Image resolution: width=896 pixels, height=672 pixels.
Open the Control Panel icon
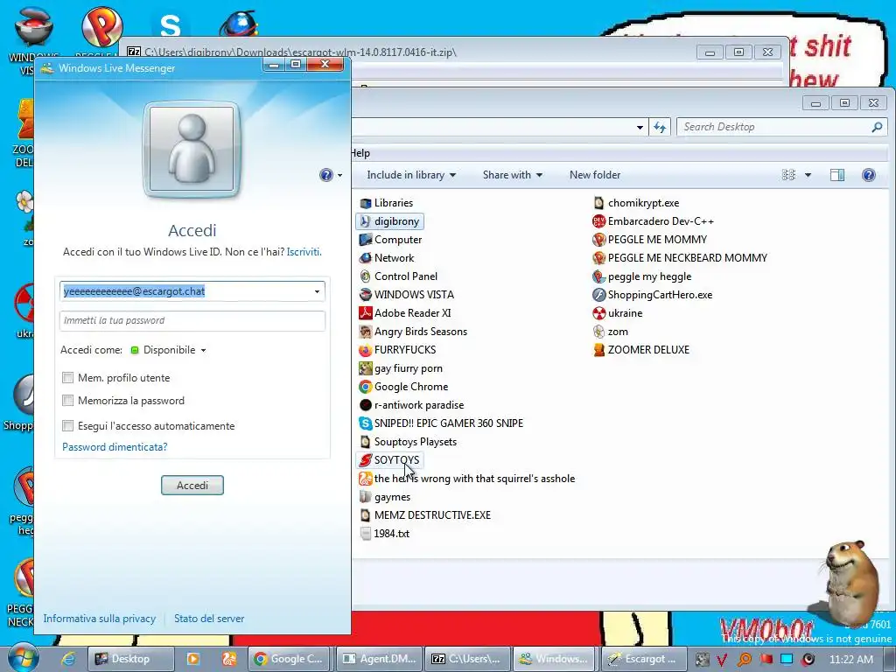coord(366,276)
